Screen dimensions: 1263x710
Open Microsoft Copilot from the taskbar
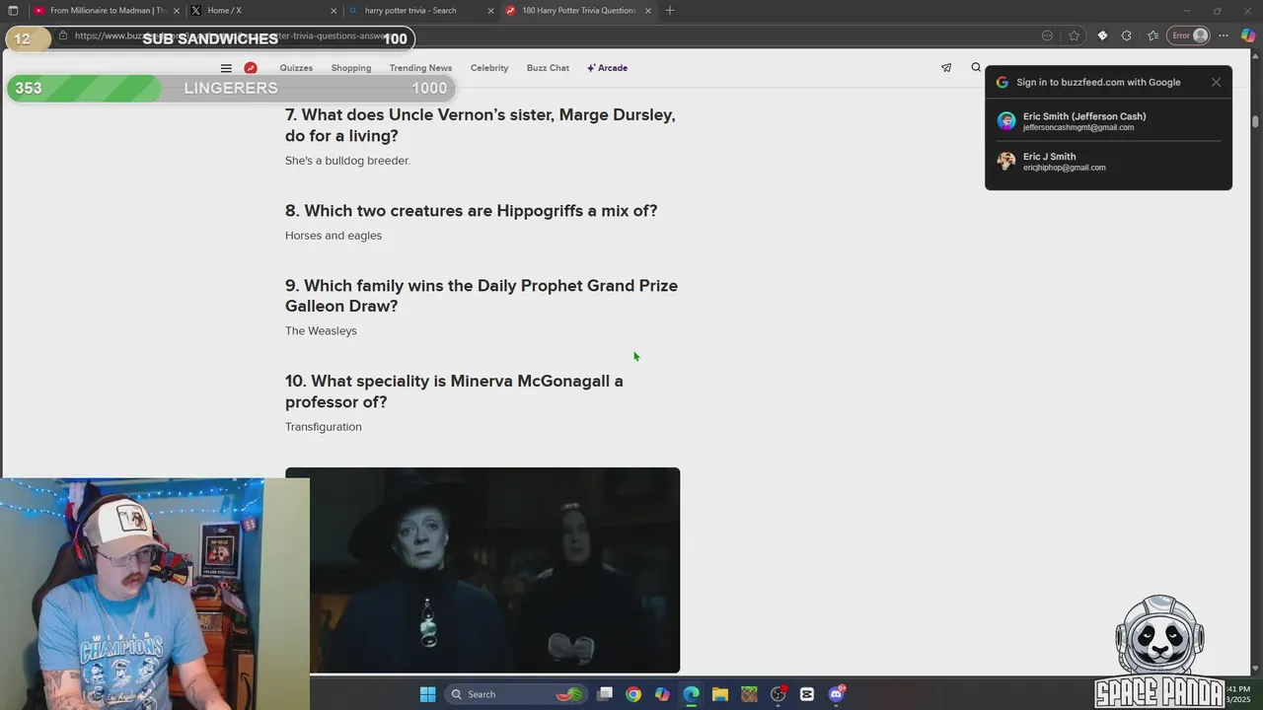click(662, 694)
